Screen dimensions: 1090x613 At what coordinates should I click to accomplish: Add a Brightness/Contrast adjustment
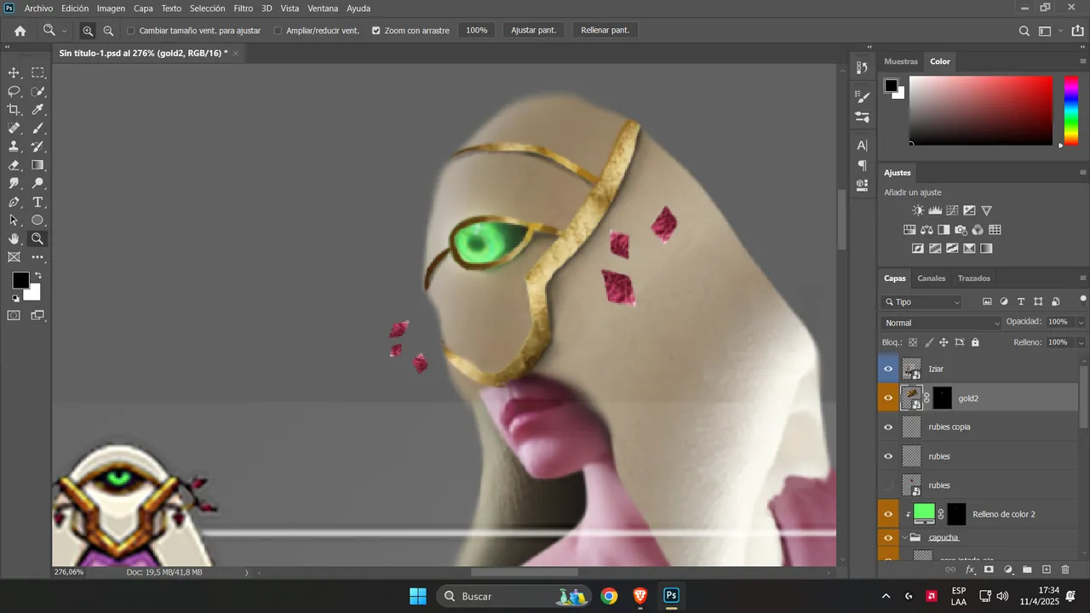(918, 210)
